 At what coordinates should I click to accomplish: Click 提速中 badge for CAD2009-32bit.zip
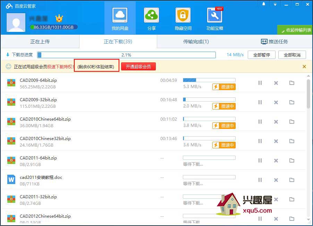(224, 106)
